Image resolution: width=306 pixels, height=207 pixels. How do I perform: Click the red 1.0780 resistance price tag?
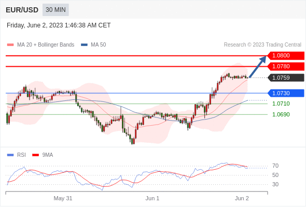286,66
